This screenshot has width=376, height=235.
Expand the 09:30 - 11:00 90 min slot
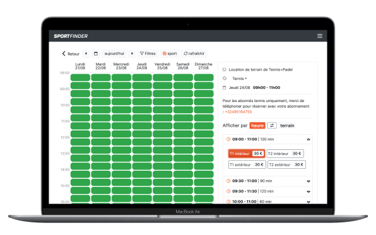pos(267,181)
